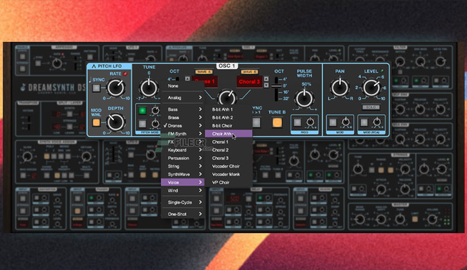This screenshot has height=270, width=467.
Task: Select the highlighted Choir Ahh waveform
Action: tap(228, 134)
